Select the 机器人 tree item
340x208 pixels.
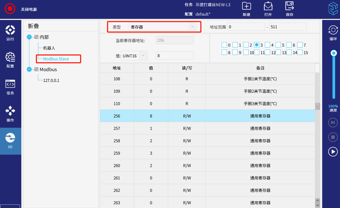(x=49, y=48)
